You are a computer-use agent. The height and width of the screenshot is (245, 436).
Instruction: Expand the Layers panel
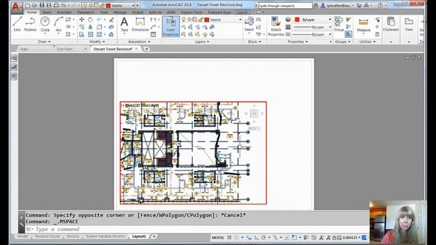(x=202, y=42)
